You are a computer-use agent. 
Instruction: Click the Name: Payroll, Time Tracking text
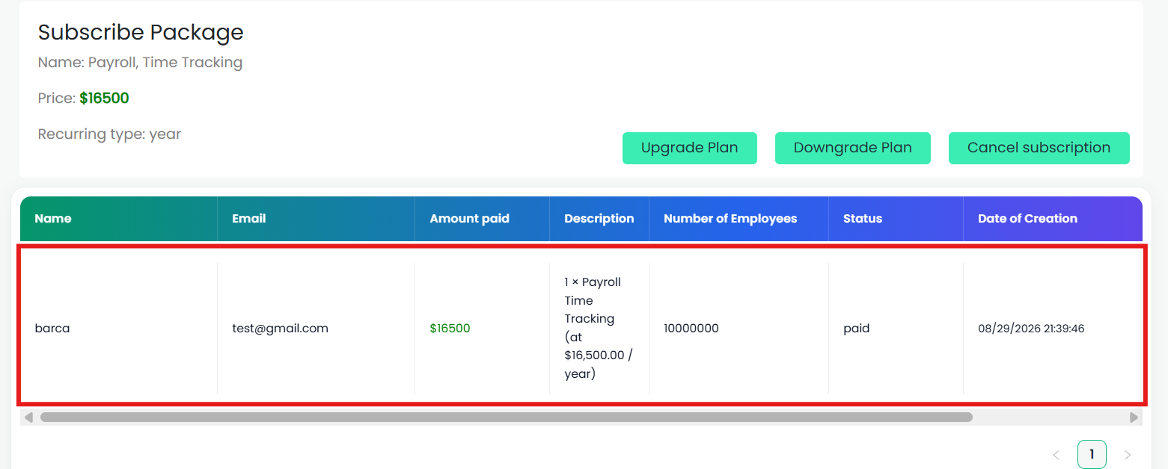pos(140,63)
